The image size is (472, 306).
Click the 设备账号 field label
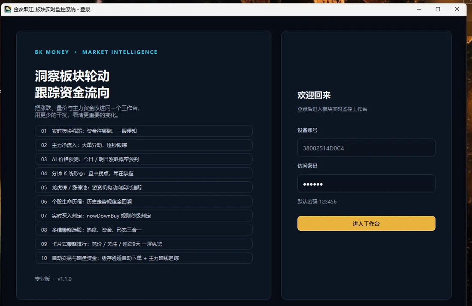pyautogui.click(x=307, y=130)
